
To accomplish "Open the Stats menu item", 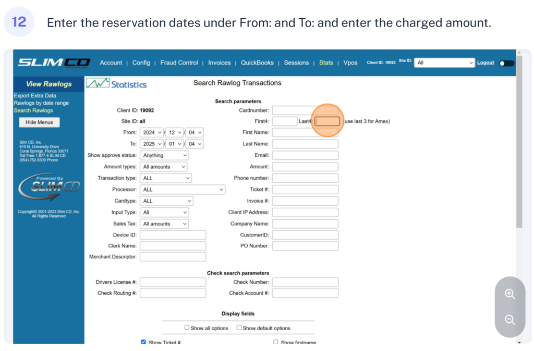I will tap(326, 62).
